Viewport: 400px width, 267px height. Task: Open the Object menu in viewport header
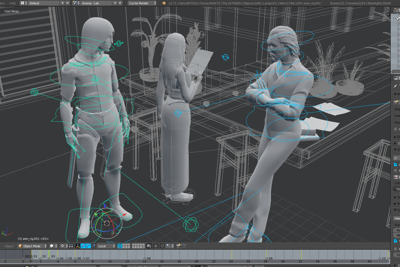click(x=9, y=246)
